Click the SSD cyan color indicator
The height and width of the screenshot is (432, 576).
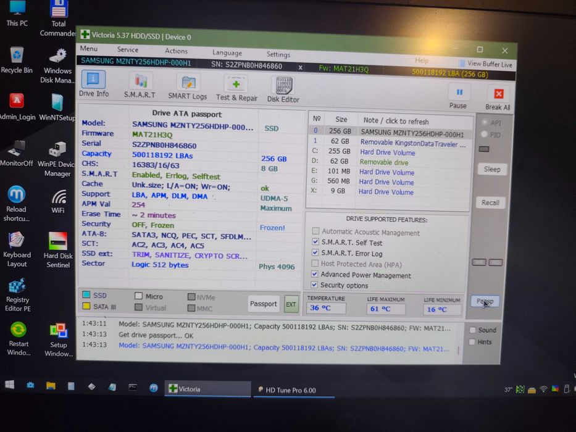pyautogui.click(x=86, y=294)
